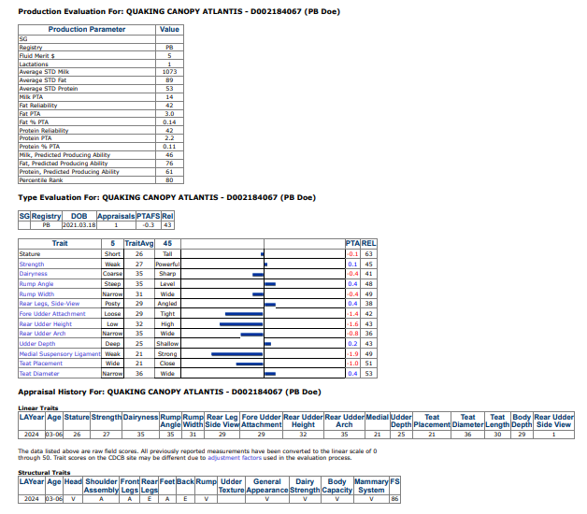Click the Rear Udder Side View header
587x514 pixels.
click(553, 421)
